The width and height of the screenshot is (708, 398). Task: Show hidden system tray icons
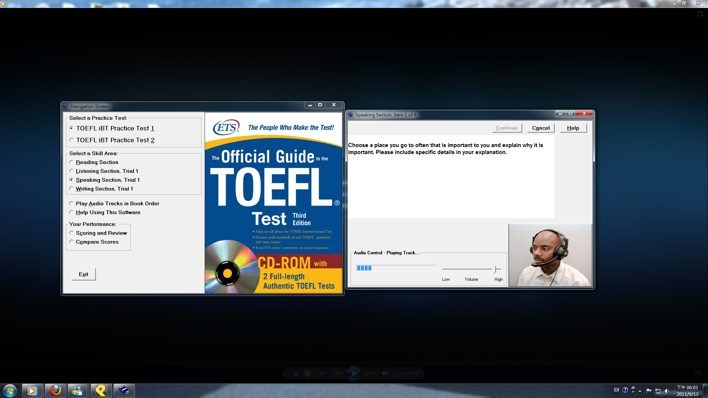tap(640, 391)
